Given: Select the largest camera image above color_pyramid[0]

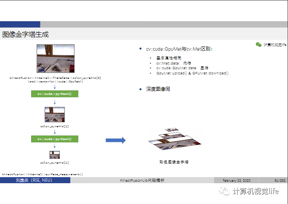Looking at the screenshot, I should (56, 58).
